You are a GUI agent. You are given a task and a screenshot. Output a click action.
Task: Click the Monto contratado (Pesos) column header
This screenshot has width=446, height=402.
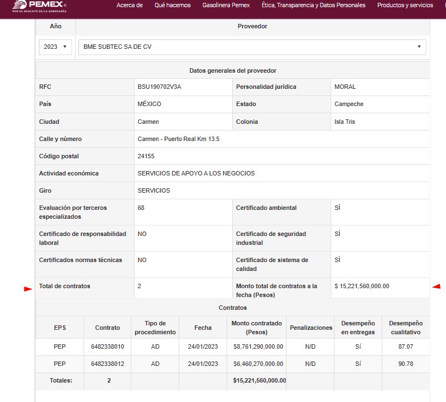257,328
